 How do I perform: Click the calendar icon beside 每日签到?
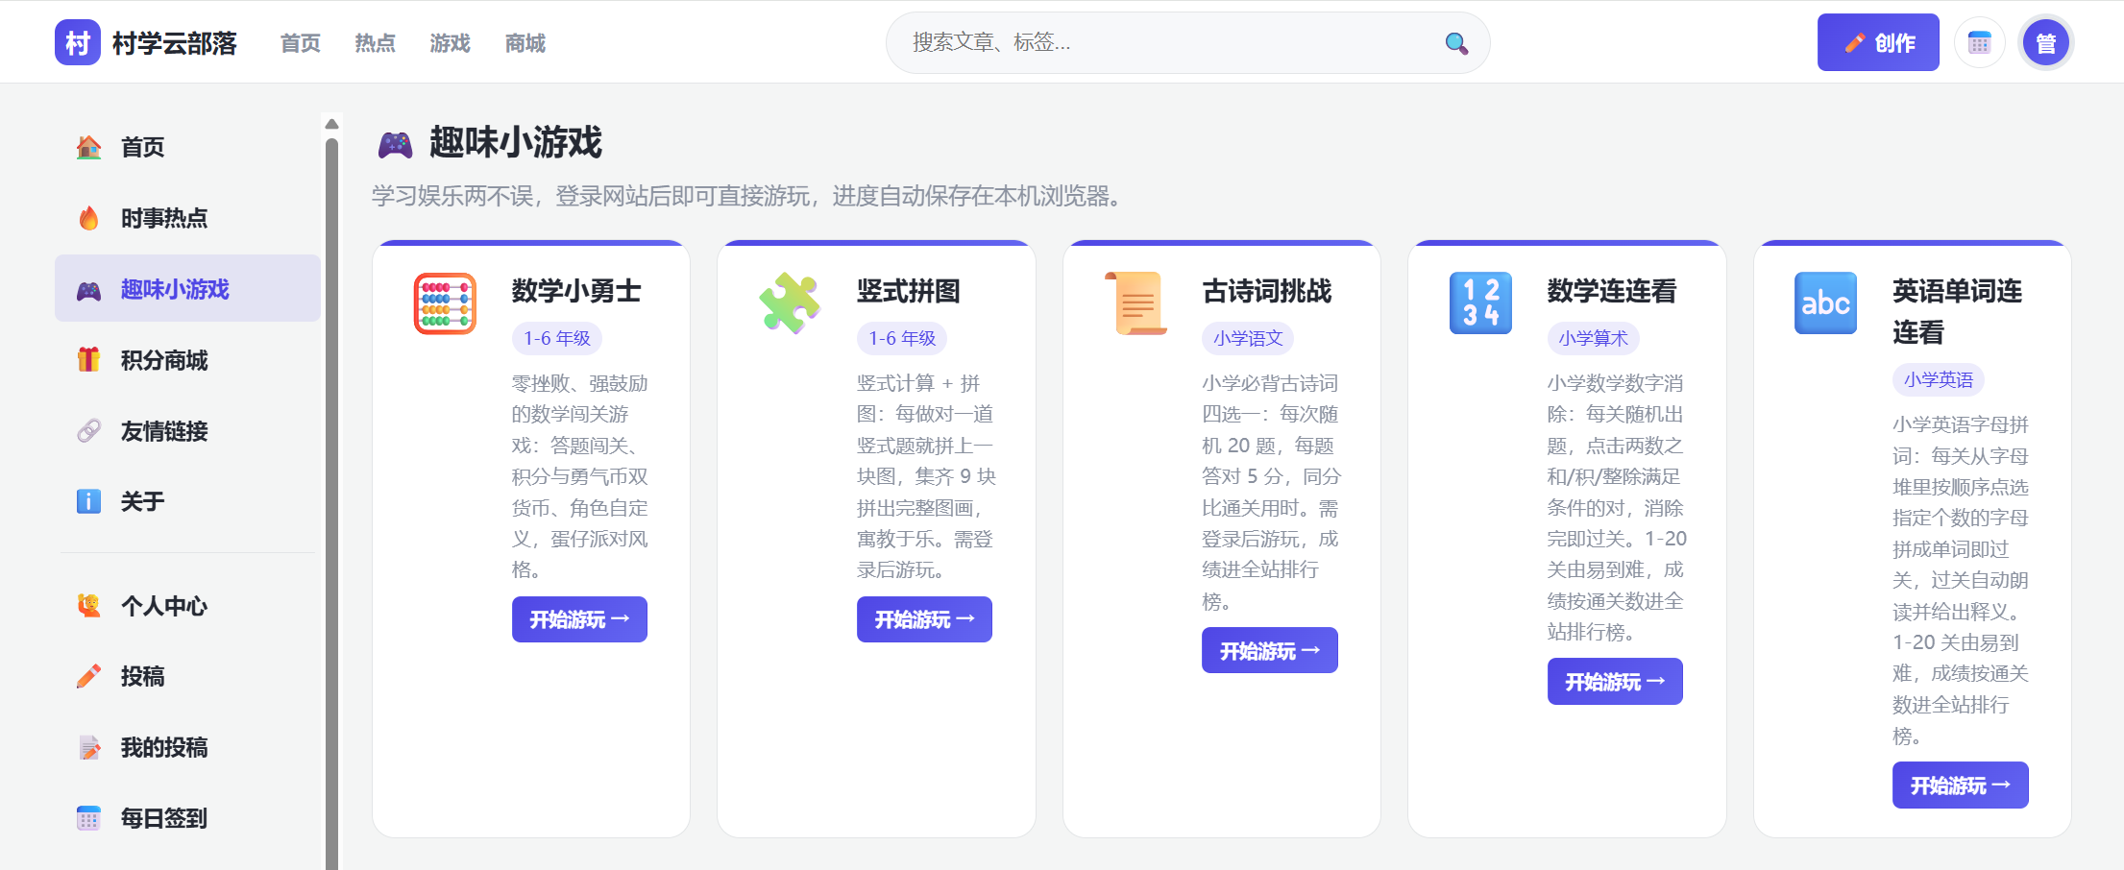(88, 818)
